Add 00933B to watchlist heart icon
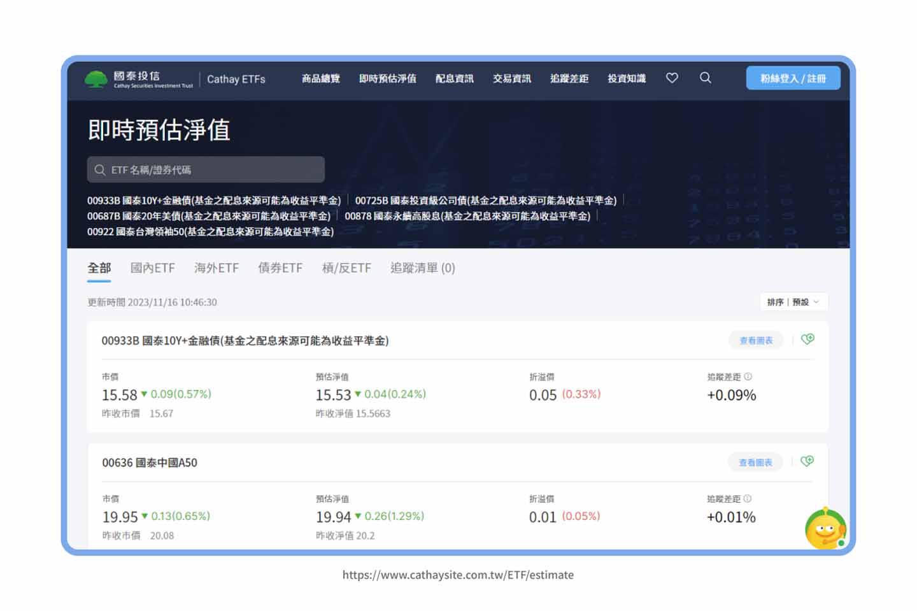 (x=807, y=340)
